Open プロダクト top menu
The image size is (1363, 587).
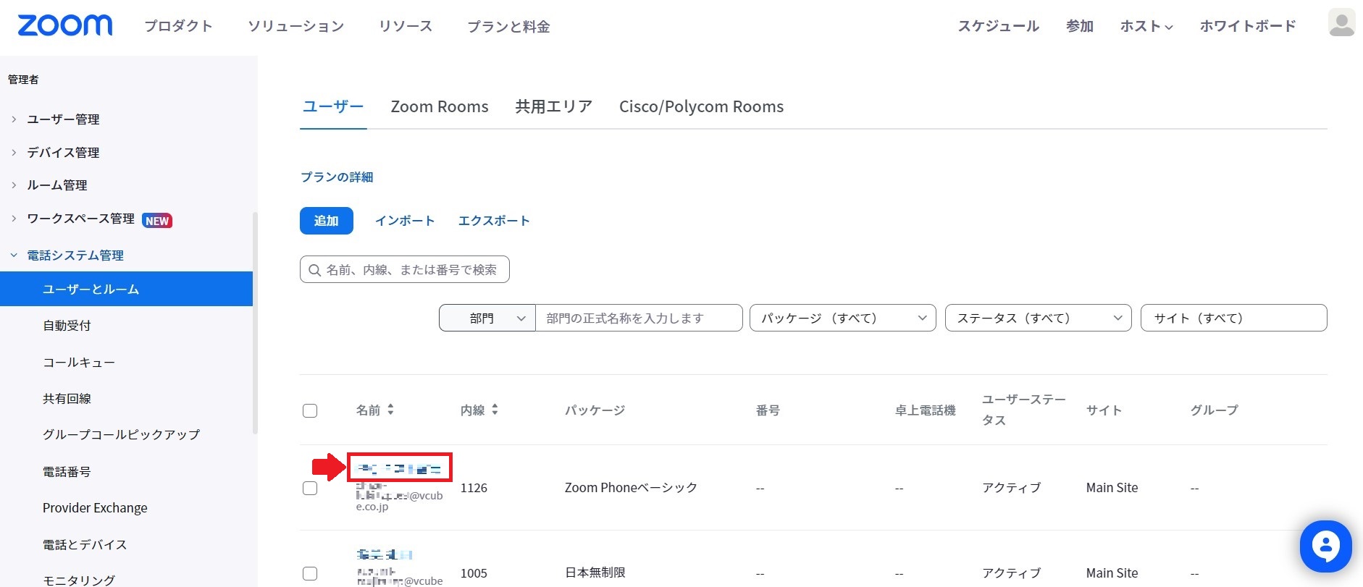(178, 26)
